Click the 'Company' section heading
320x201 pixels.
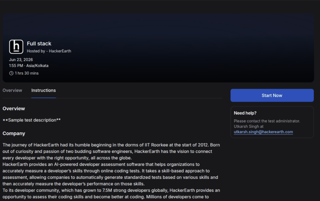coord(14,134)
